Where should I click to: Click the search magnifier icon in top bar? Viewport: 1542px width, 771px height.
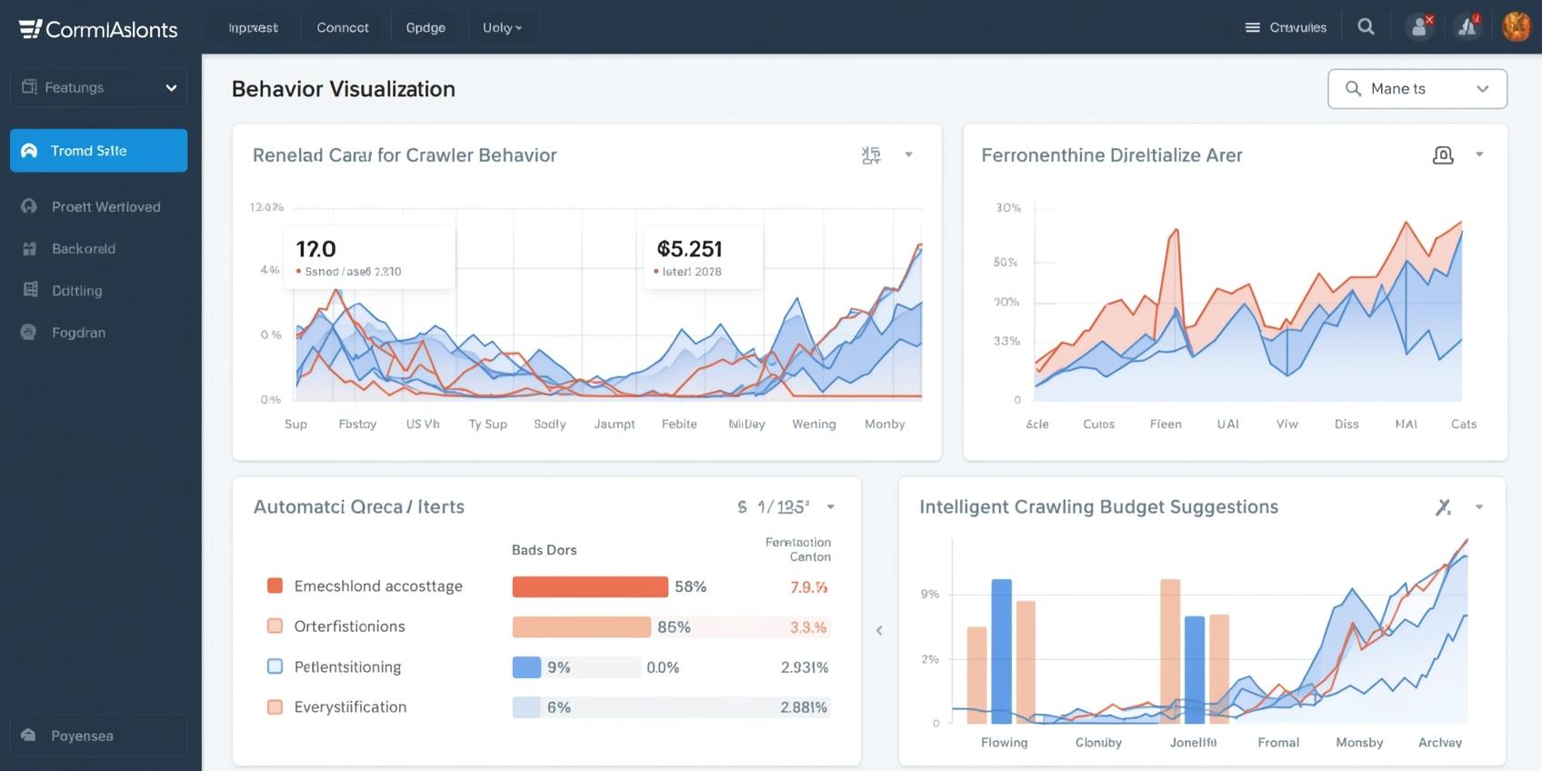pos(1366,27)
